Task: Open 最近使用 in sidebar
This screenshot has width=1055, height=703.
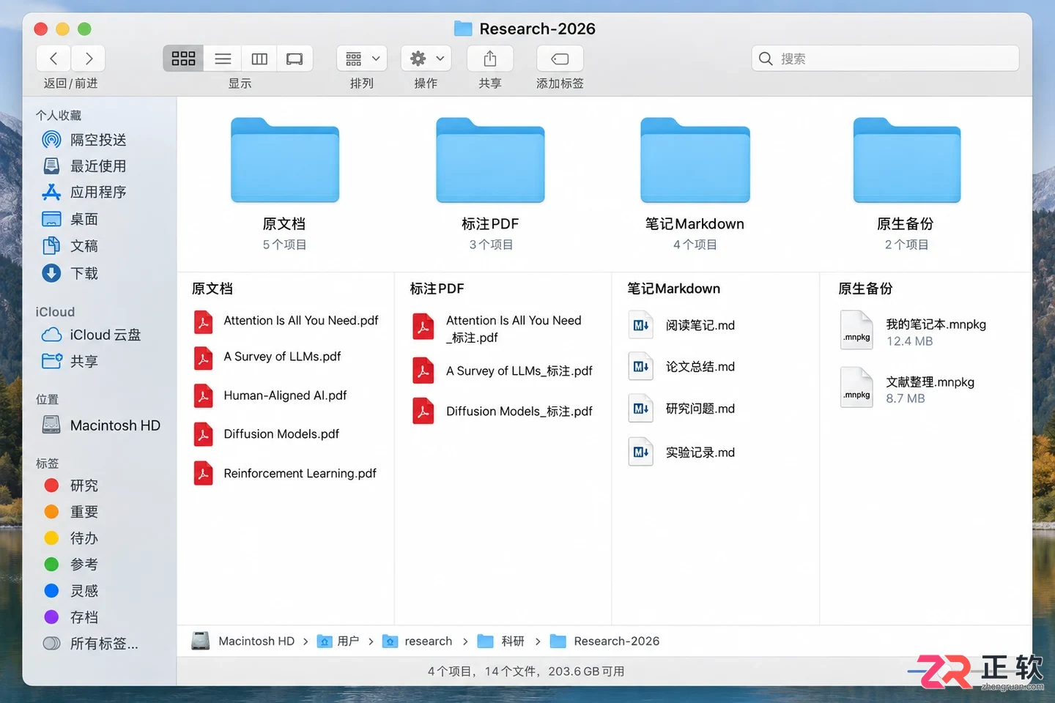Action: pyautogui.click(x=84, y=166)
